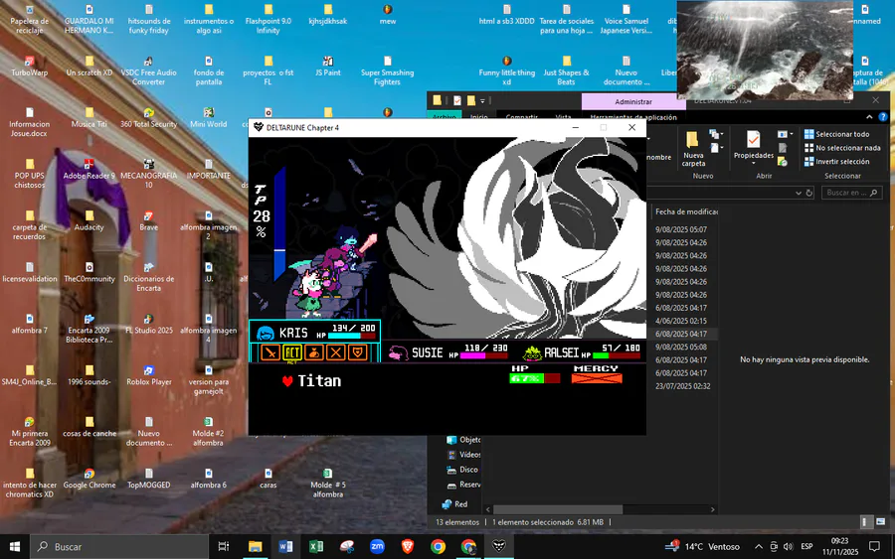Click Nueva carpeta in Explorer ribbon
This screenshot has height=559, width=895.
click(x=693, y=149)
